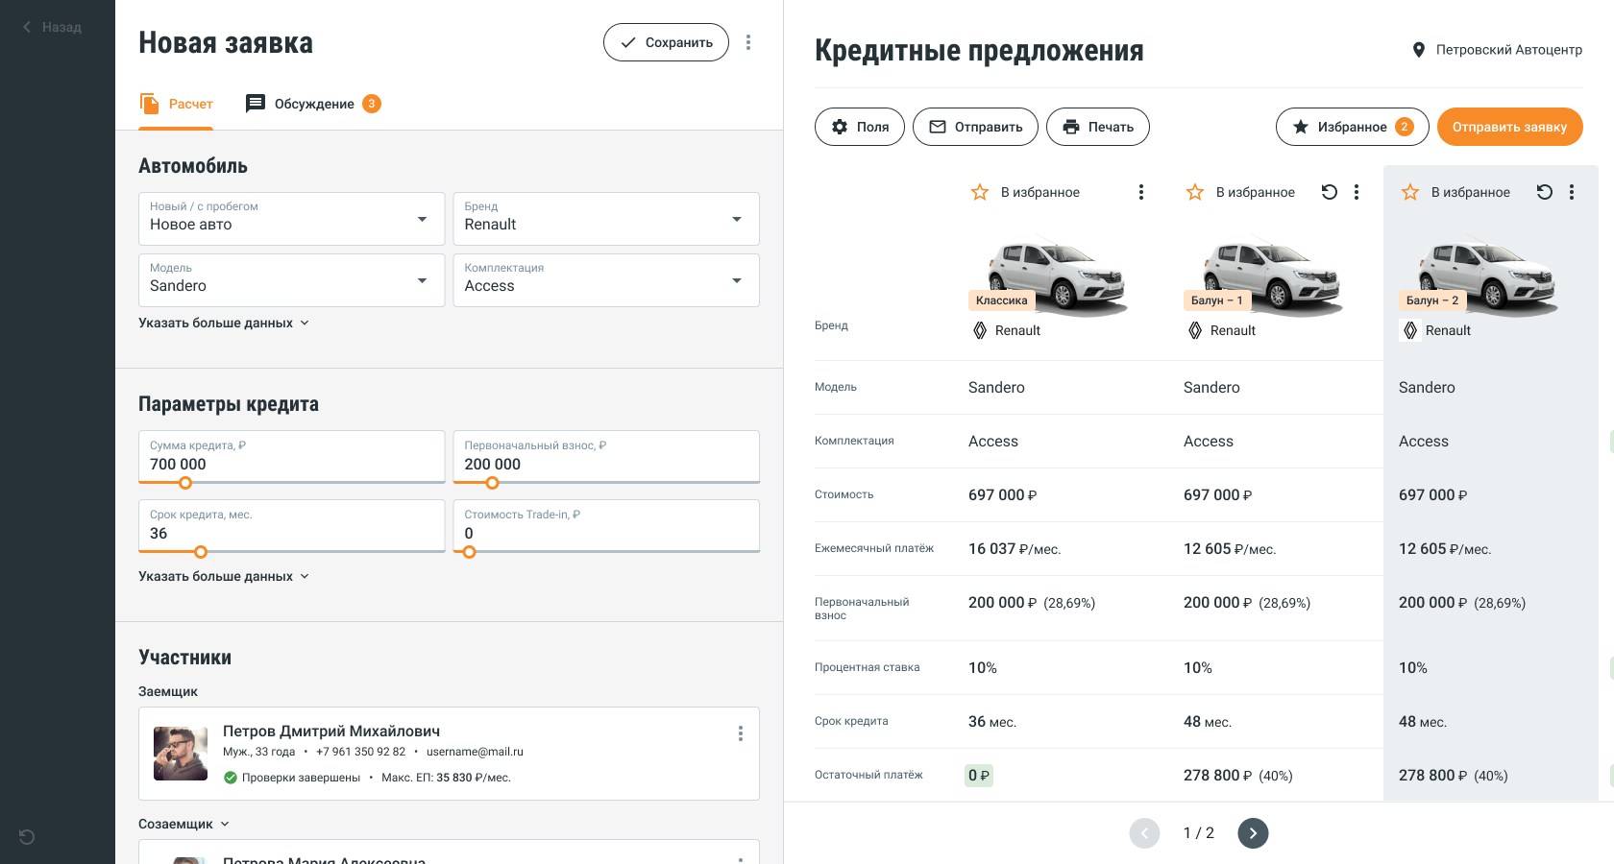This screenshot has width=1614, height=864.
Task: Add the Балун – 1 offer to favorites
Action: click(x=1241, y=192)
